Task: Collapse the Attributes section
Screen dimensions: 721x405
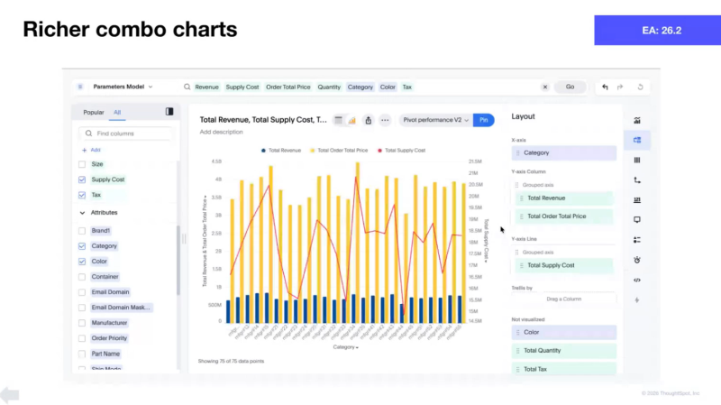Action: [82, 213]
